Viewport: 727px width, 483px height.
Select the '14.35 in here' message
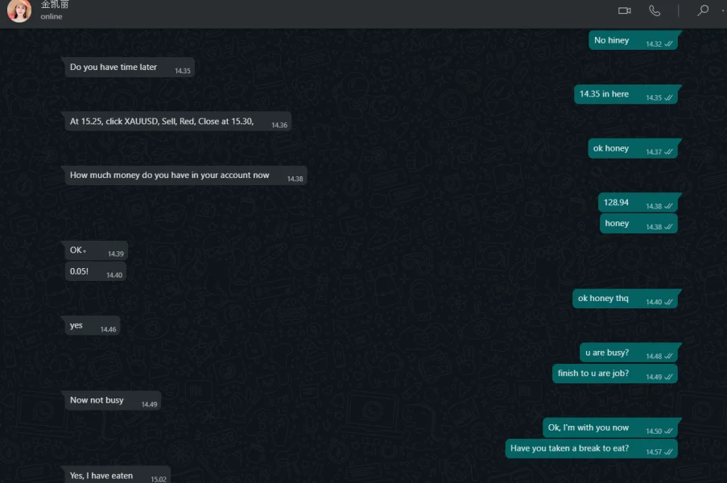coord(626,94)
